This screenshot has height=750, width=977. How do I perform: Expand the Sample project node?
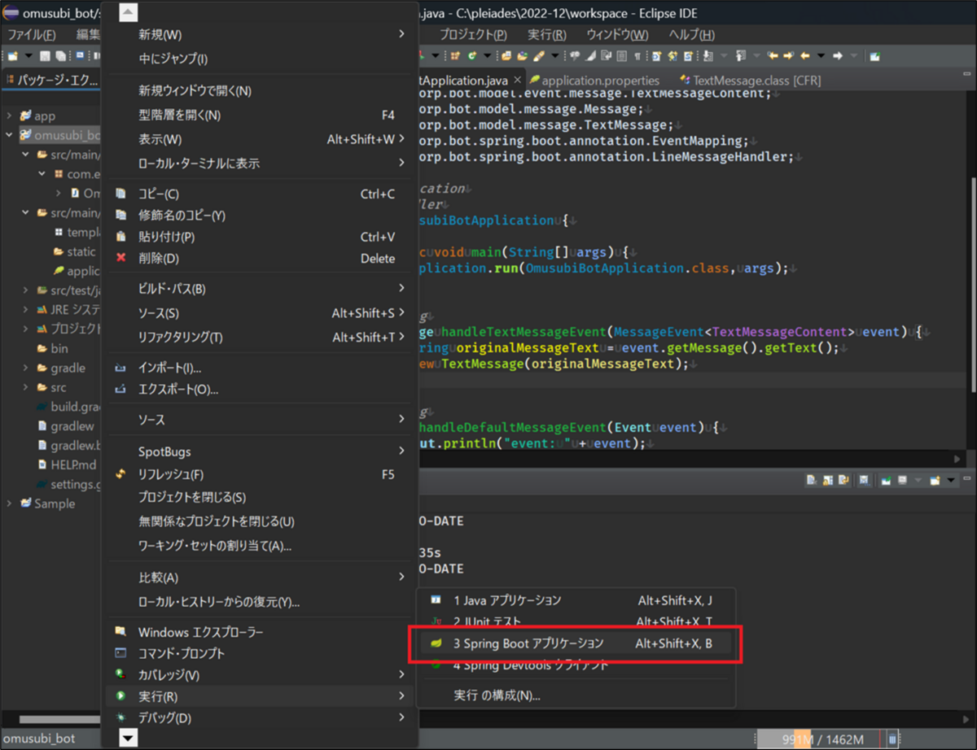click(x=9, y=504)
